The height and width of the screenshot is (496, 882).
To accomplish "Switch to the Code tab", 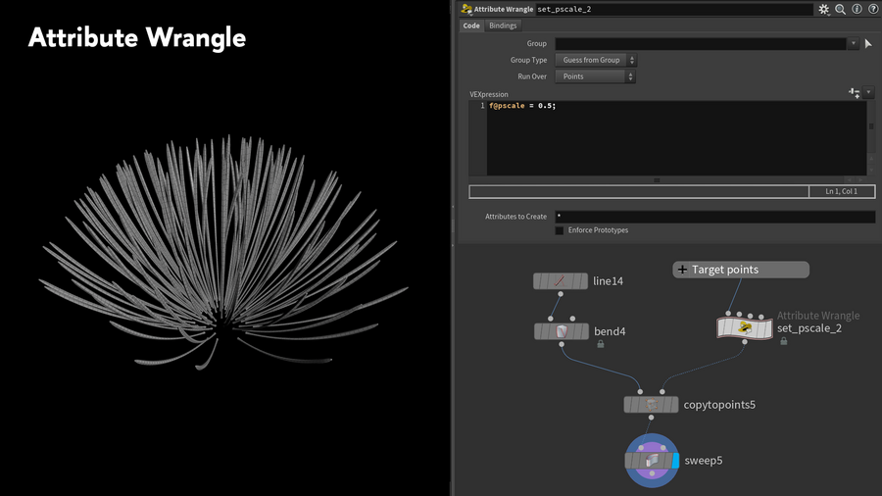I will point(471,25).
